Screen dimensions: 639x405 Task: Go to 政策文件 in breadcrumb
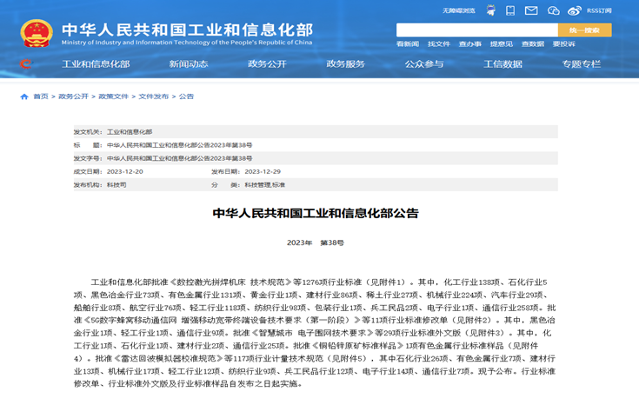point(113,96)
